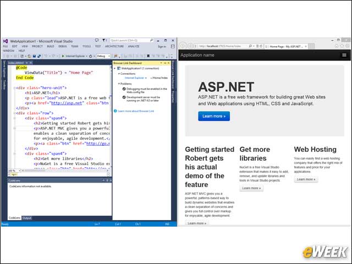Open the FILE menu
Screen dimensions: 352x264
click(5, 46)
